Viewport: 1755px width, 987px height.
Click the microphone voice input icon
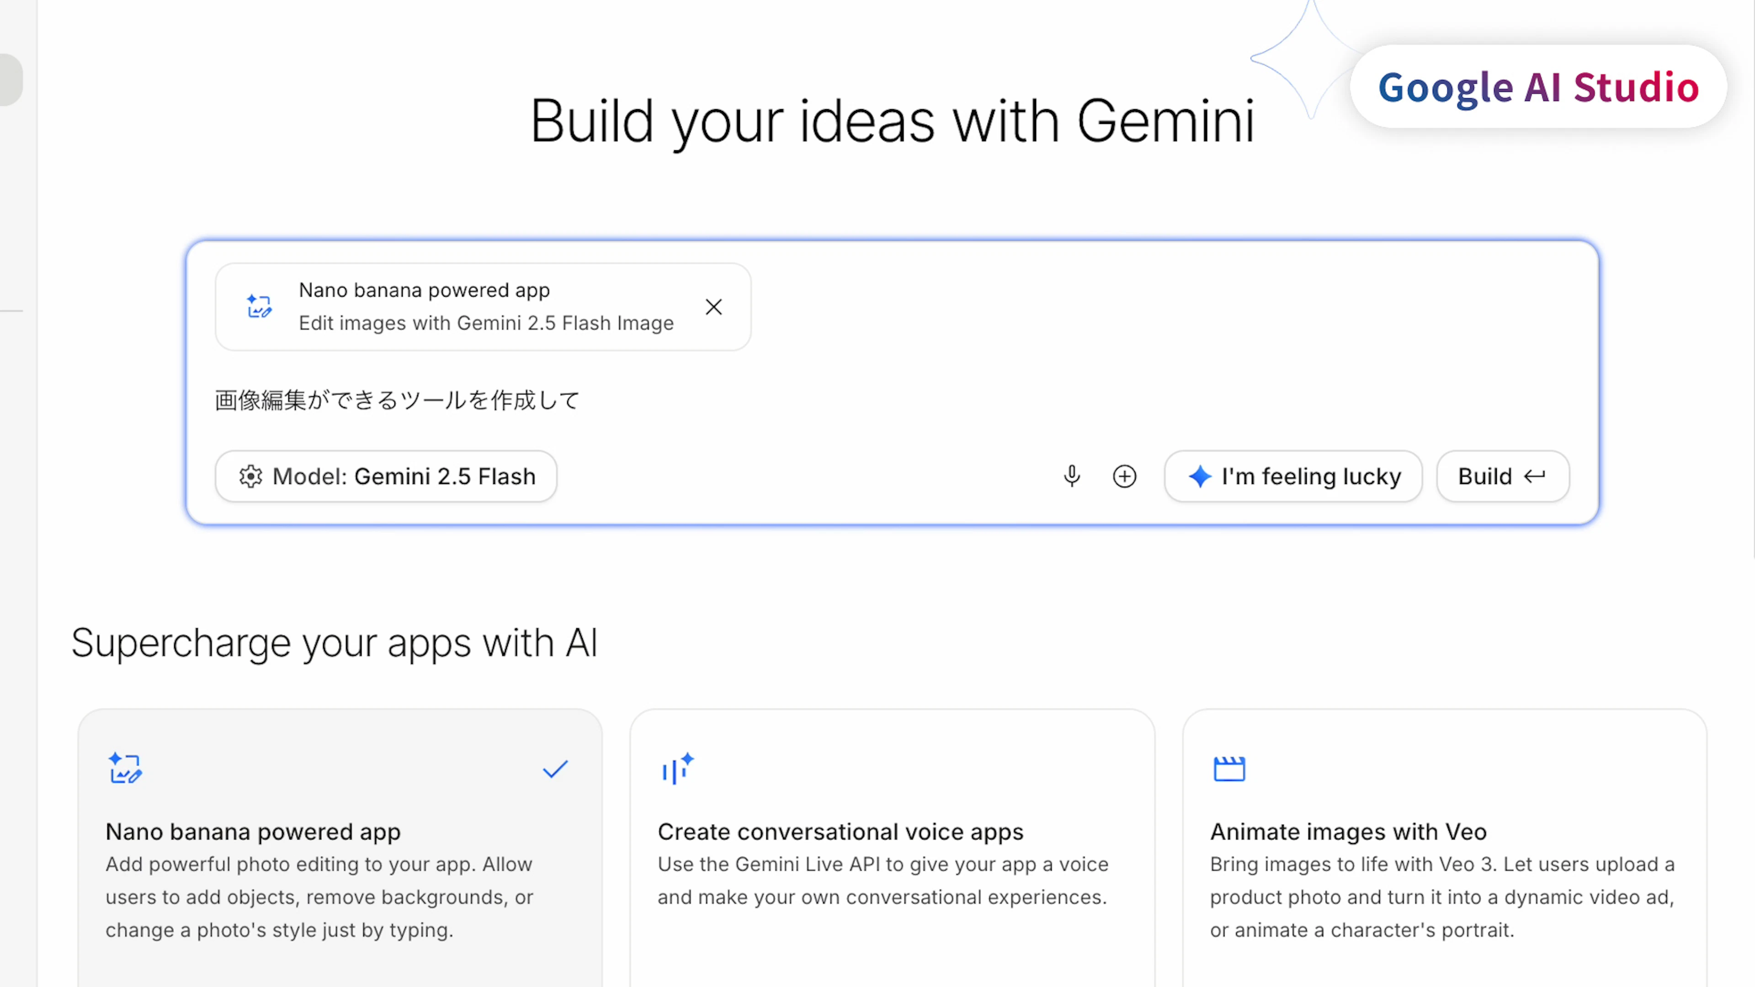click(x=1072, y=476)
